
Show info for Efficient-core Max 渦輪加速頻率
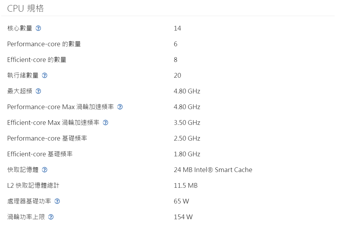[106, 123]
